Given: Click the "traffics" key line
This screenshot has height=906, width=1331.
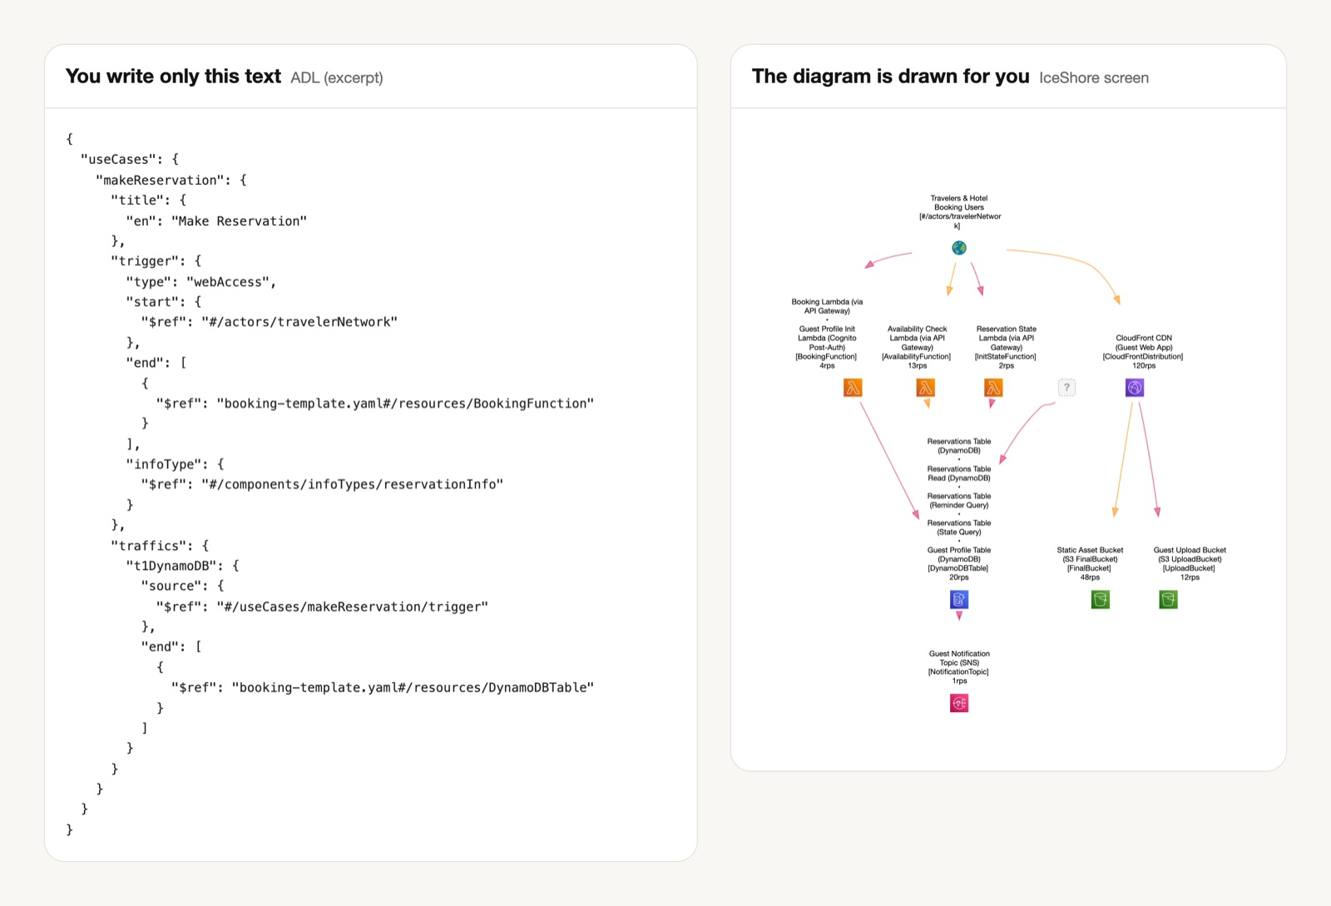Looking at the screenshot, I should point(160,546).
